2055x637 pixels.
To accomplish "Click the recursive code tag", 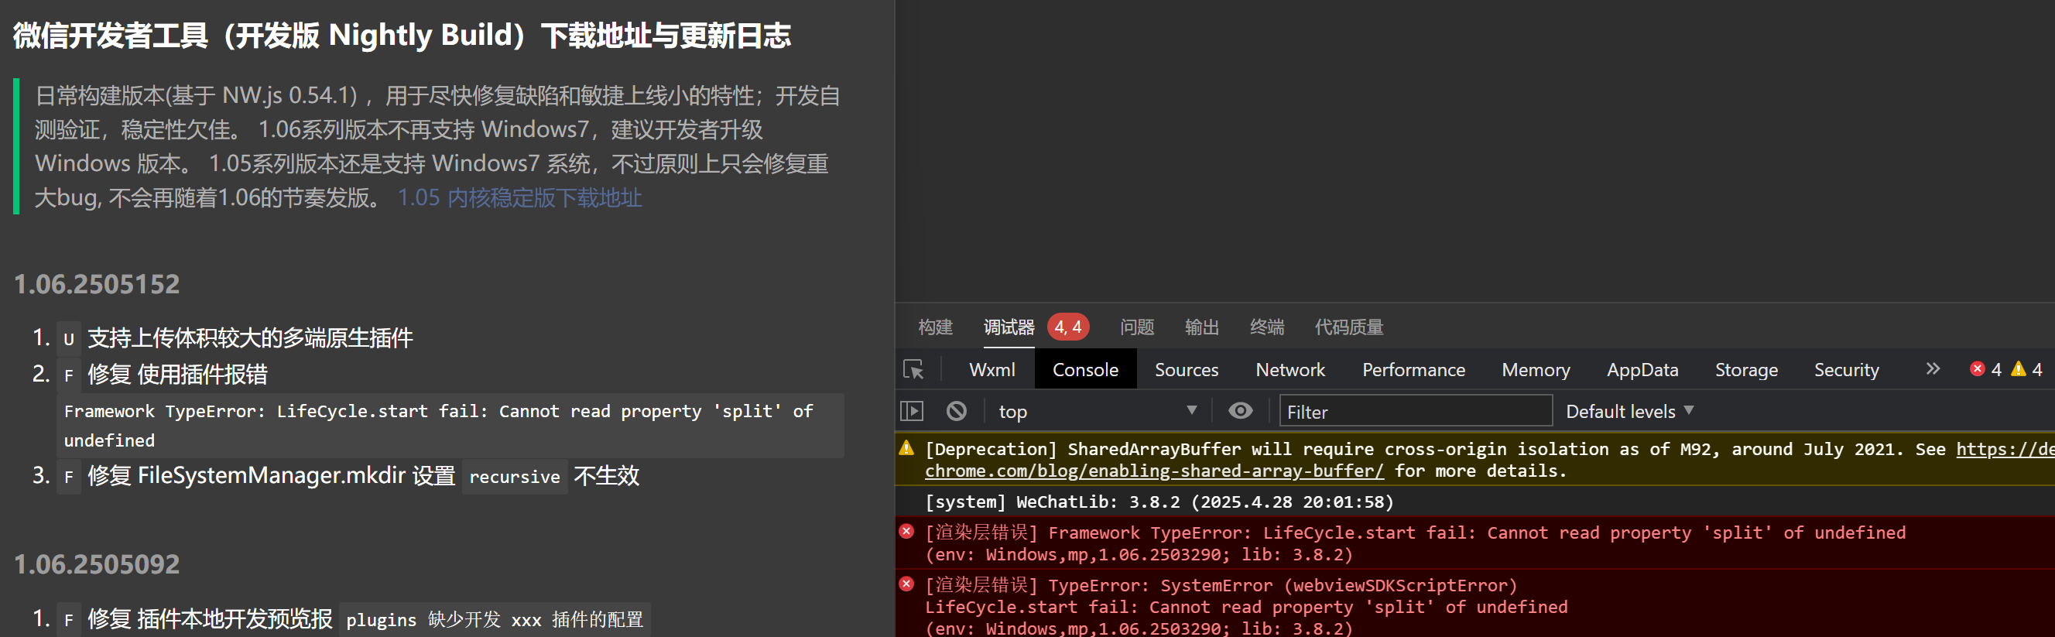I will pos(515,477).
